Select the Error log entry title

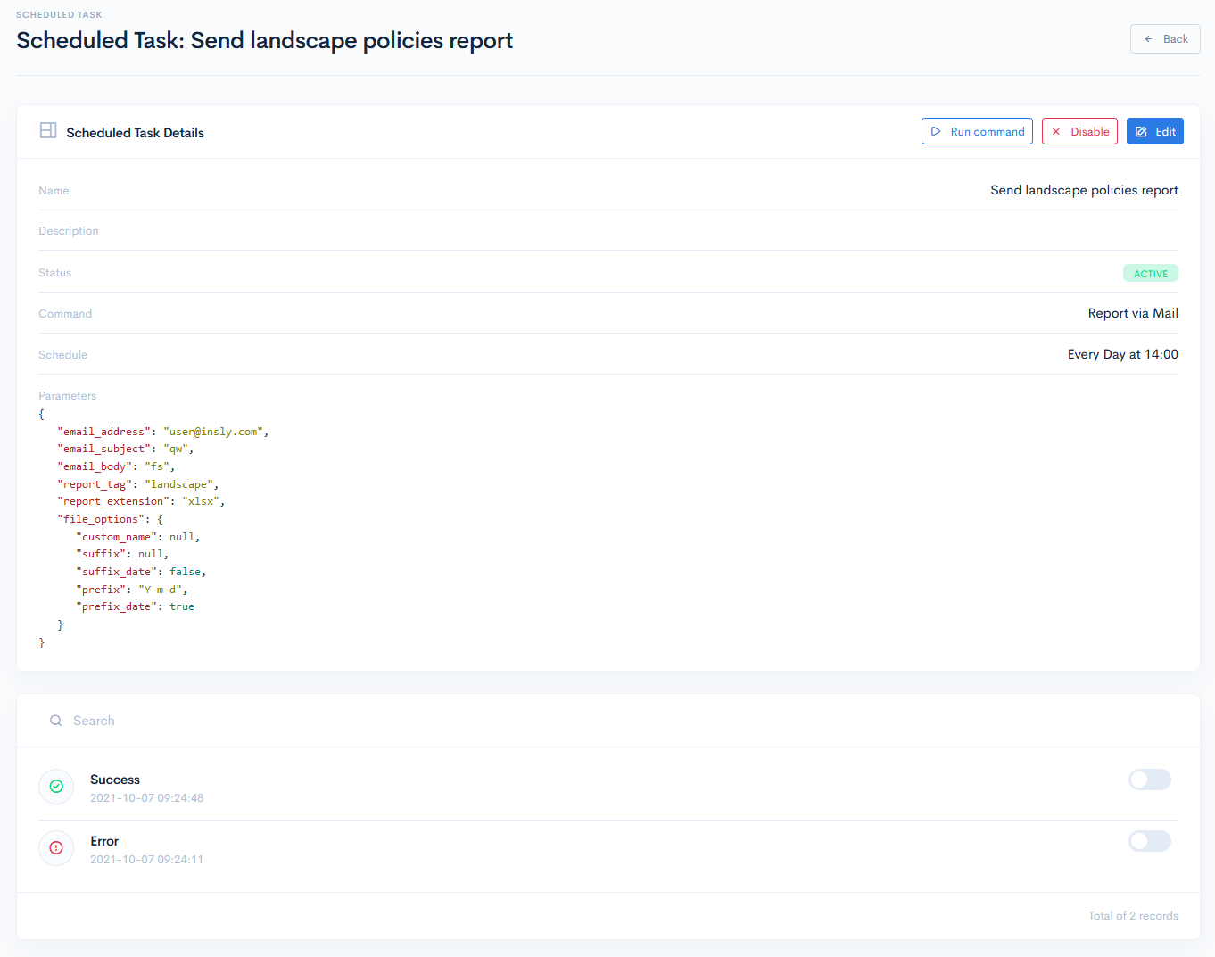point(104,841)
